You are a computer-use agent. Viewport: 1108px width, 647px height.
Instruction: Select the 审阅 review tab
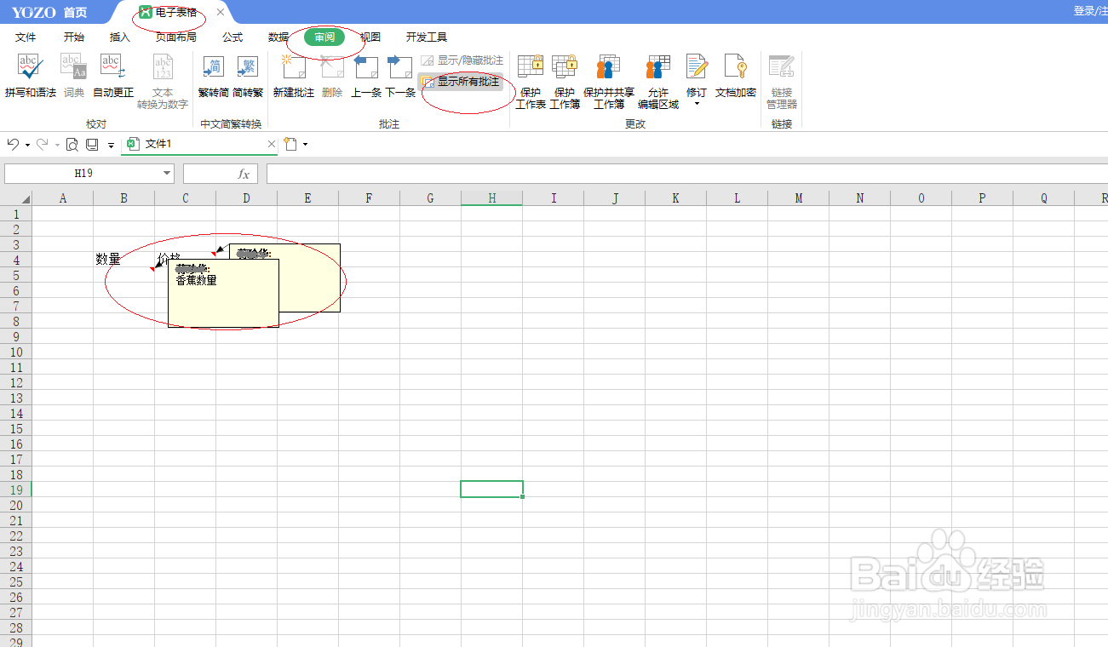[x=324, y=37]
